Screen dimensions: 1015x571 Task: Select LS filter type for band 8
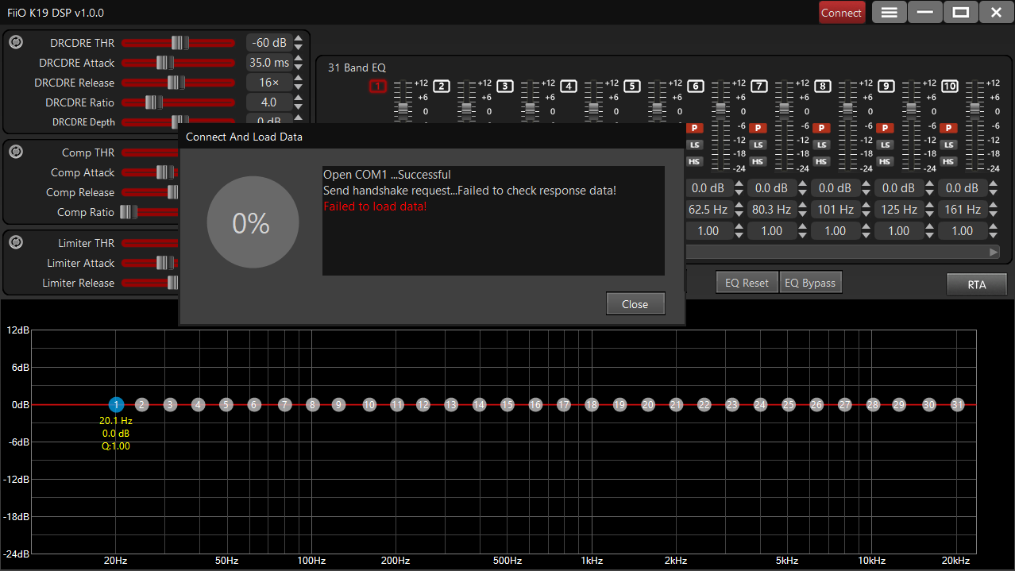(x=822, y=145)
